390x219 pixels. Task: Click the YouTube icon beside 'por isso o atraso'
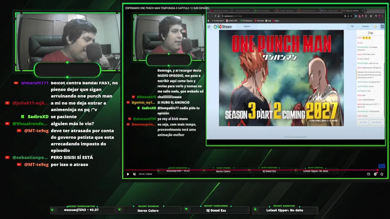point(19,164)
